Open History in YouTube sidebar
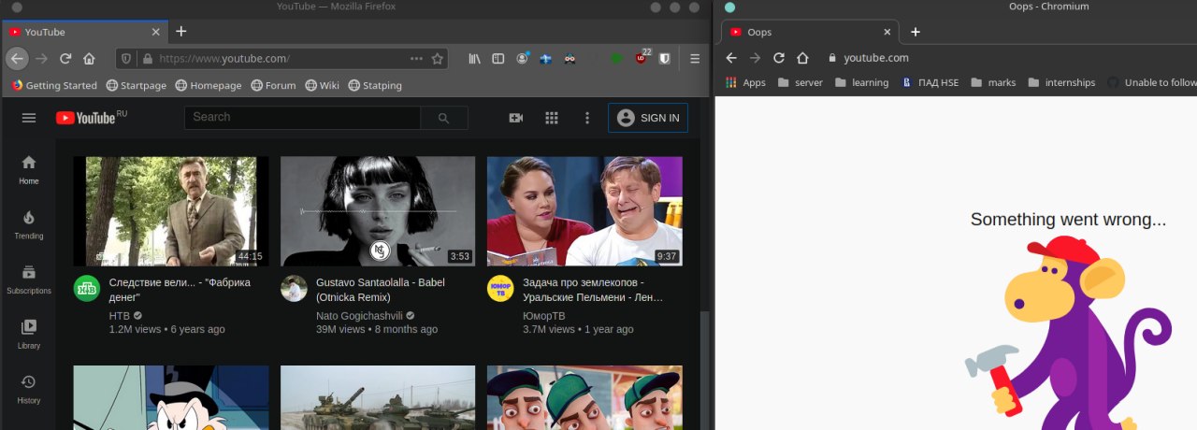Viewport: 1197px width, 430px height. (x=29, y=389)
